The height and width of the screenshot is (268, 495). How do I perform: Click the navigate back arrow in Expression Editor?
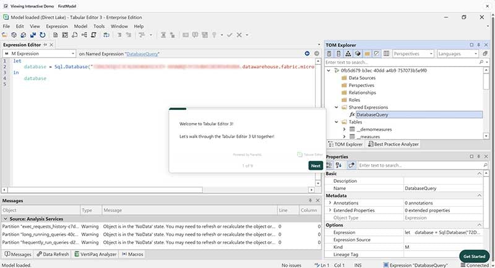pos(307,54)
